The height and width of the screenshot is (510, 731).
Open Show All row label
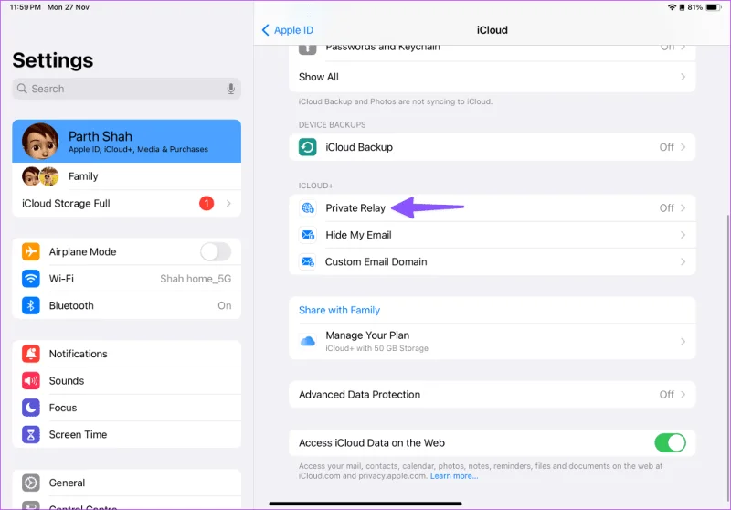(x=319, y=77)
